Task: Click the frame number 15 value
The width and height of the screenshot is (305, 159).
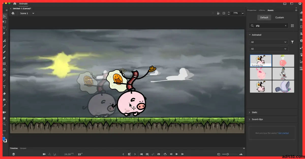Action: click(x=80, y=154)
